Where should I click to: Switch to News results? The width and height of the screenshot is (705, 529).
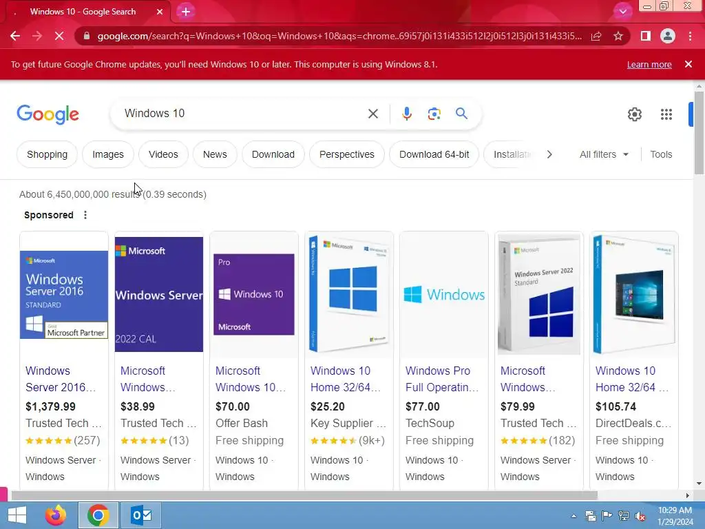coord(215,154)
